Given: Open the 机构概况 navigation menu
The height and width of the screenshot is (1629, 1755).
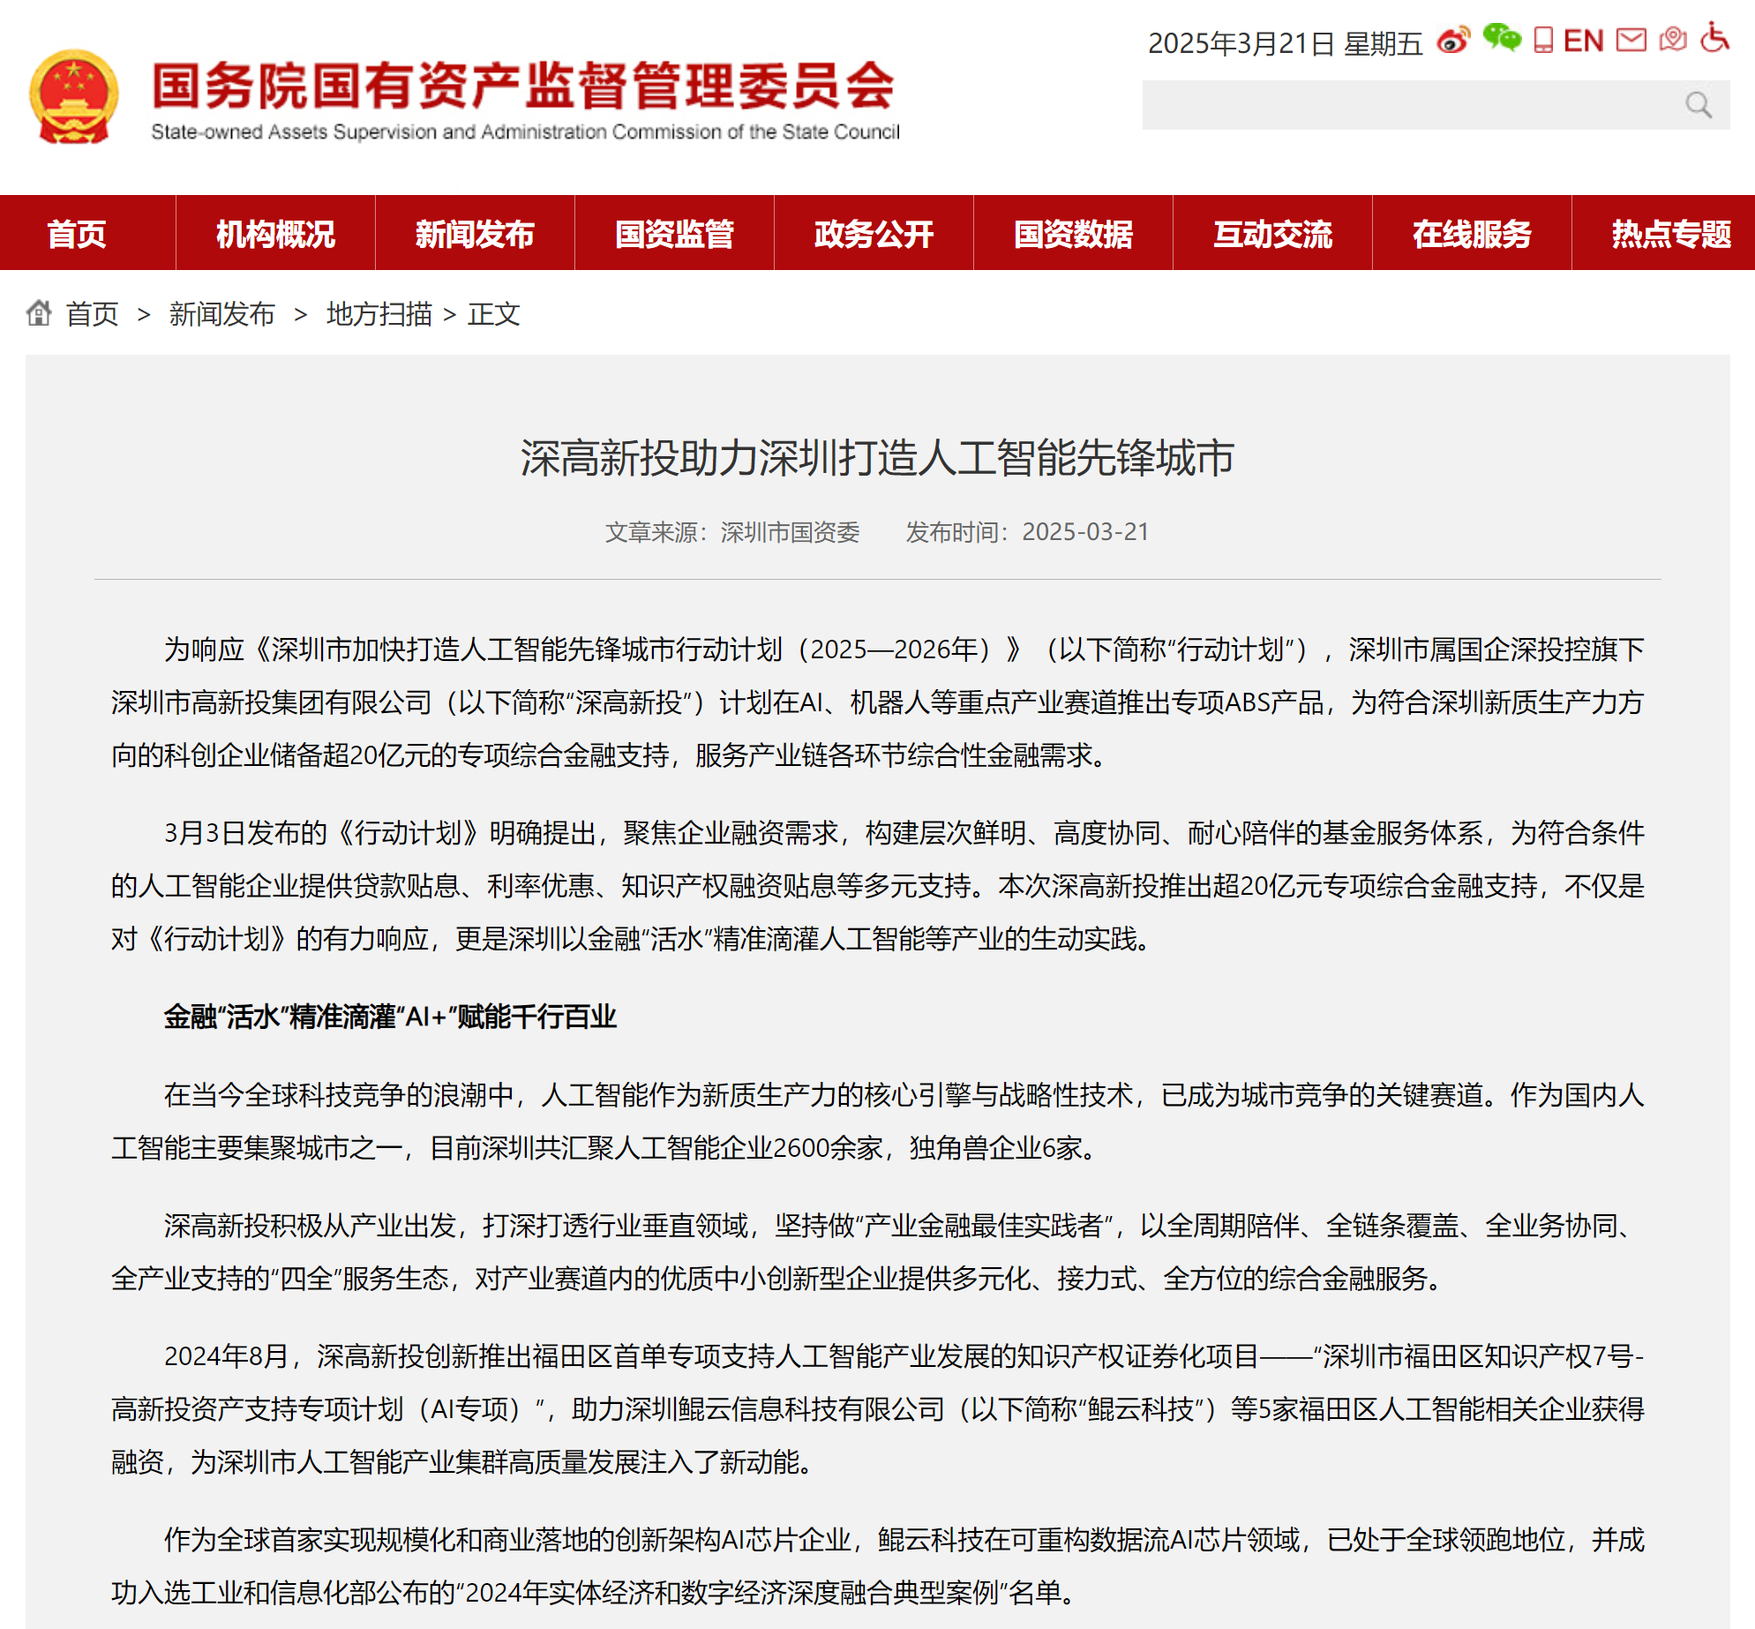Looking at the screenshot, I should pyautogui.click(x=275, y=233).
